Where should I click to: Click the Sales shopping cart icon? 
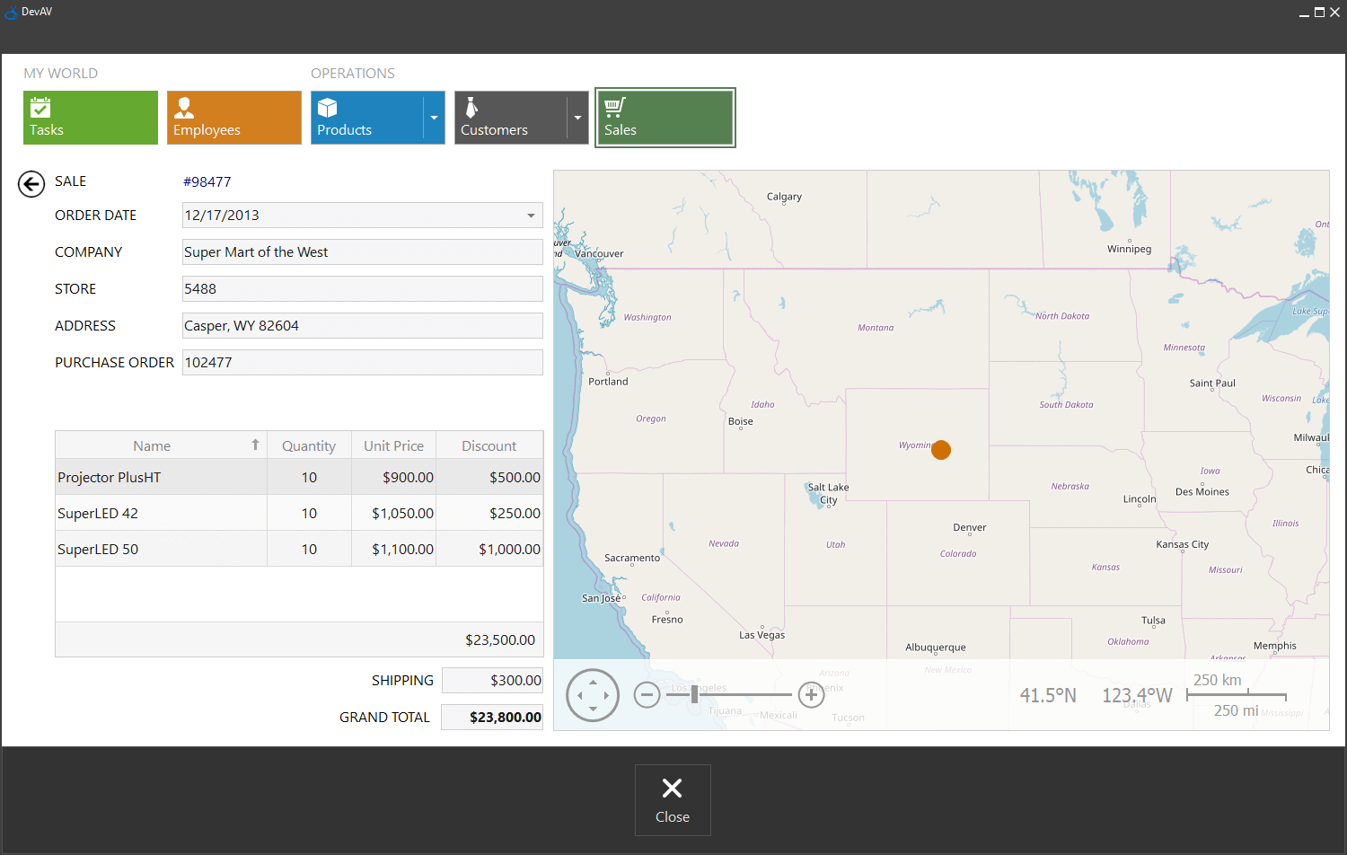point(614,106)
